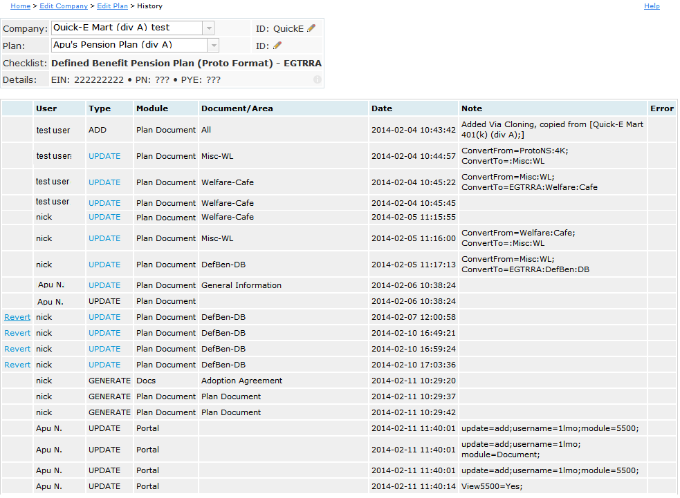The width and height of the screenshot is (680, 498).
Task: Open the Help link
Action: (652, 6)
